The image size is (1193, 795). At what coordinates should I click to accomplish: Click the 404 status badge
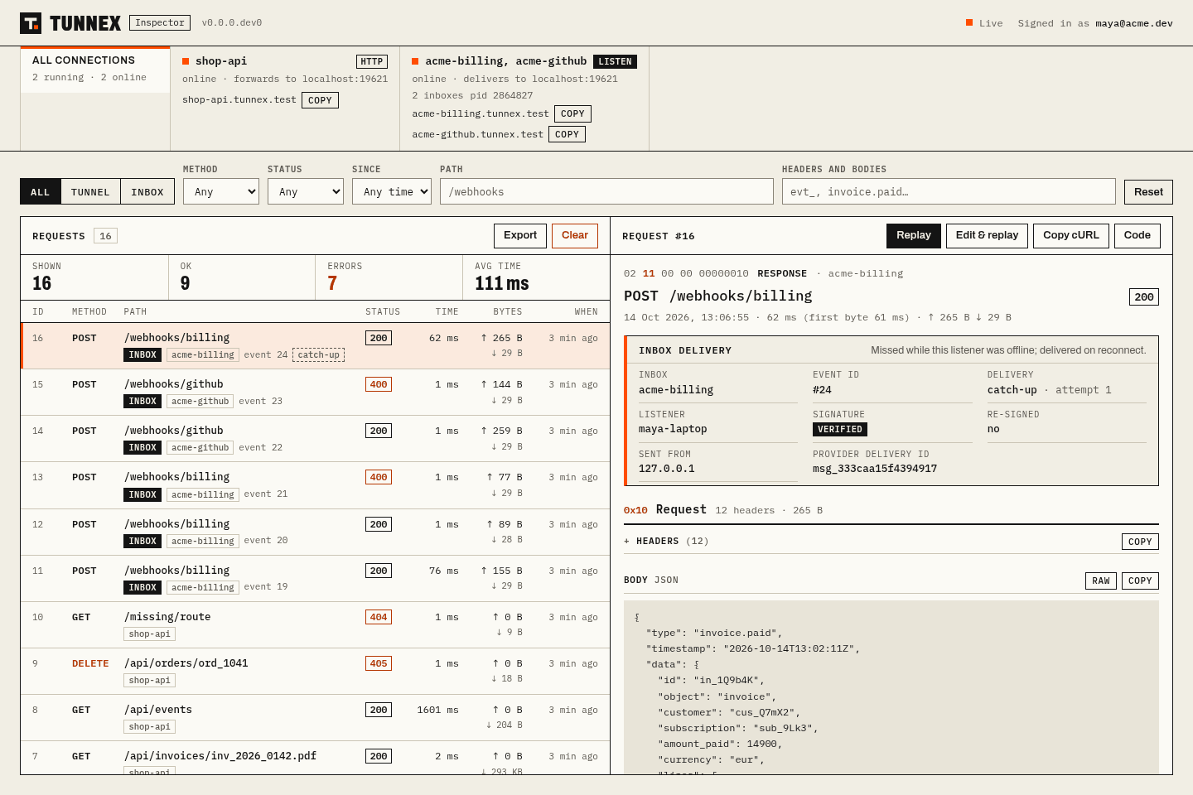coord(379,617)
